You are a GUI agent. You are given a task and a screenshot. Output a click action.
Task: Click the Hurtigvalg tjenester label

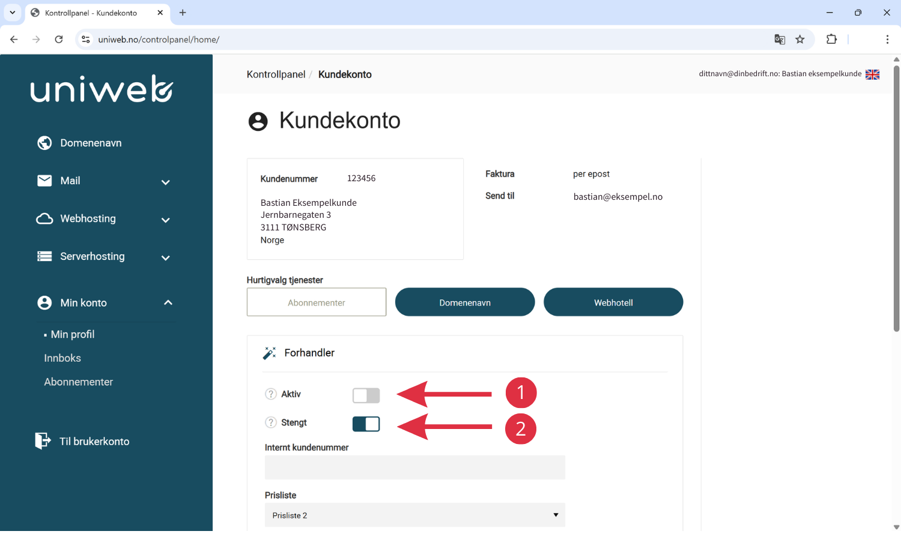(285, 280)
